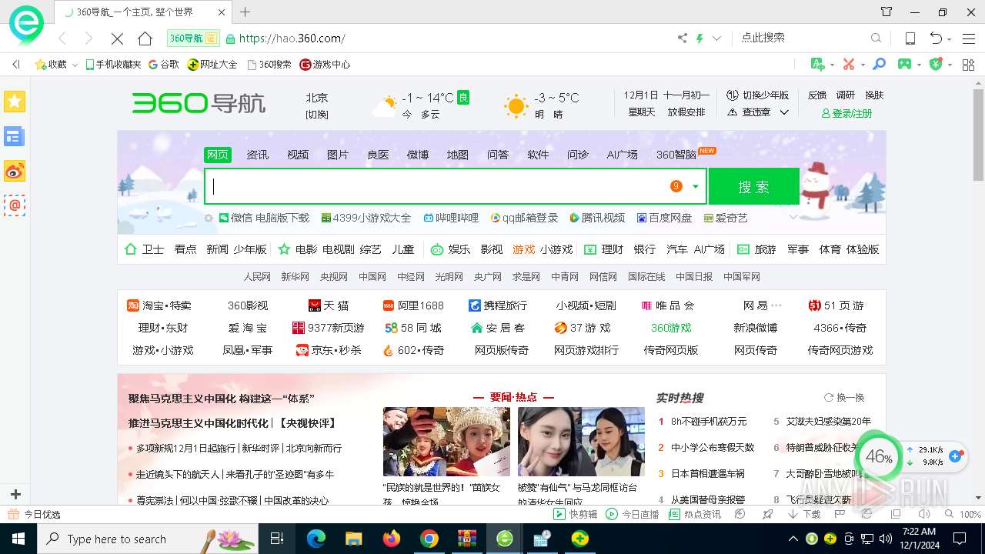
Task: Select the 360智脑 search tab
Action: tap(676, 155)
